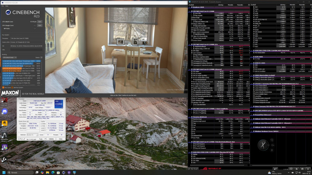
Task: Toggle the Details checkbox in Cinebench ranking
Action: coord(41,58)
